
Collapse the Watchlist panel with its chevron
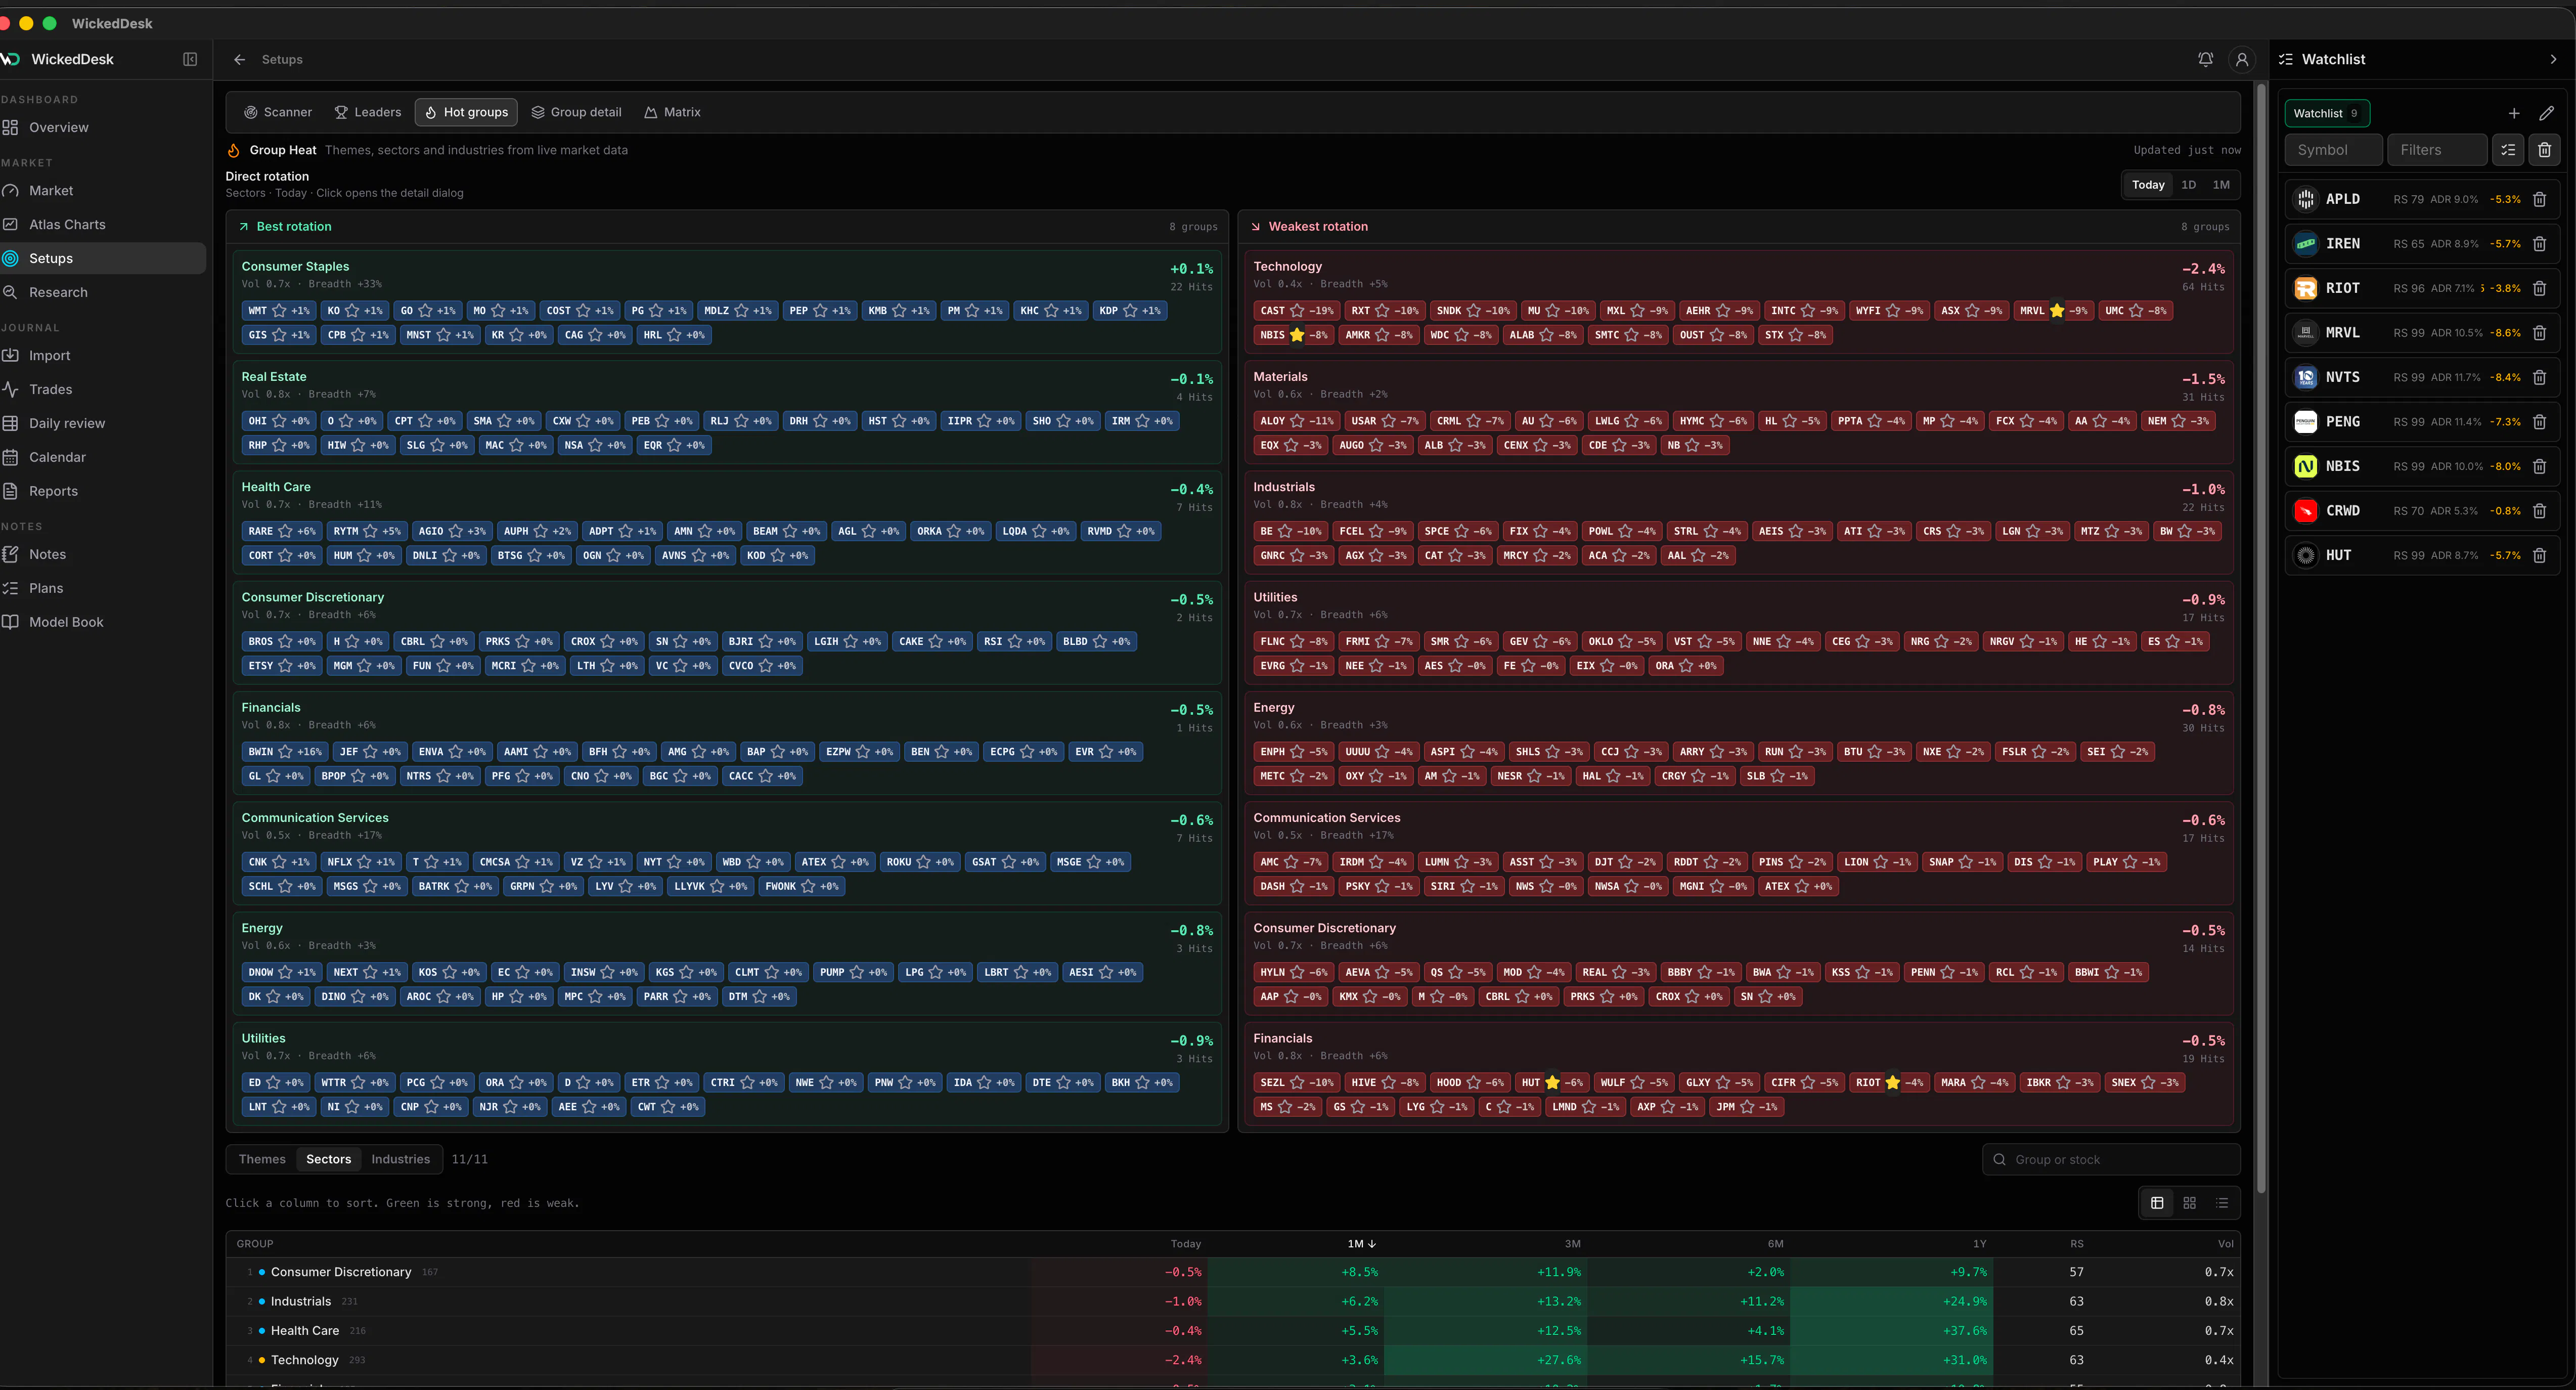tap(2553, 60)
